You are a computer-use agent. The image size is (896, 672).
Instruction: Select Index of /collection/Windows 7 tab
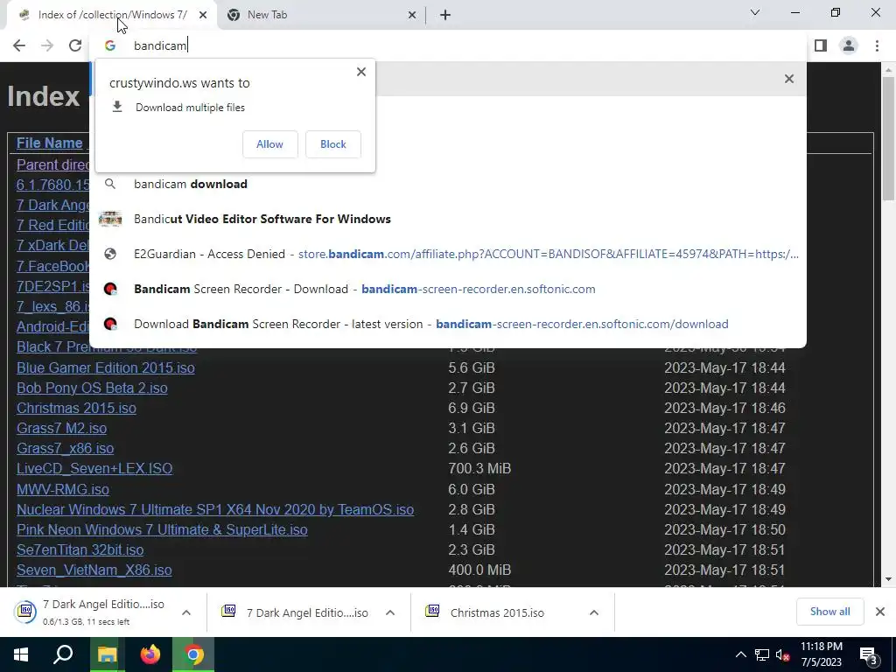[x=111, y=16]
